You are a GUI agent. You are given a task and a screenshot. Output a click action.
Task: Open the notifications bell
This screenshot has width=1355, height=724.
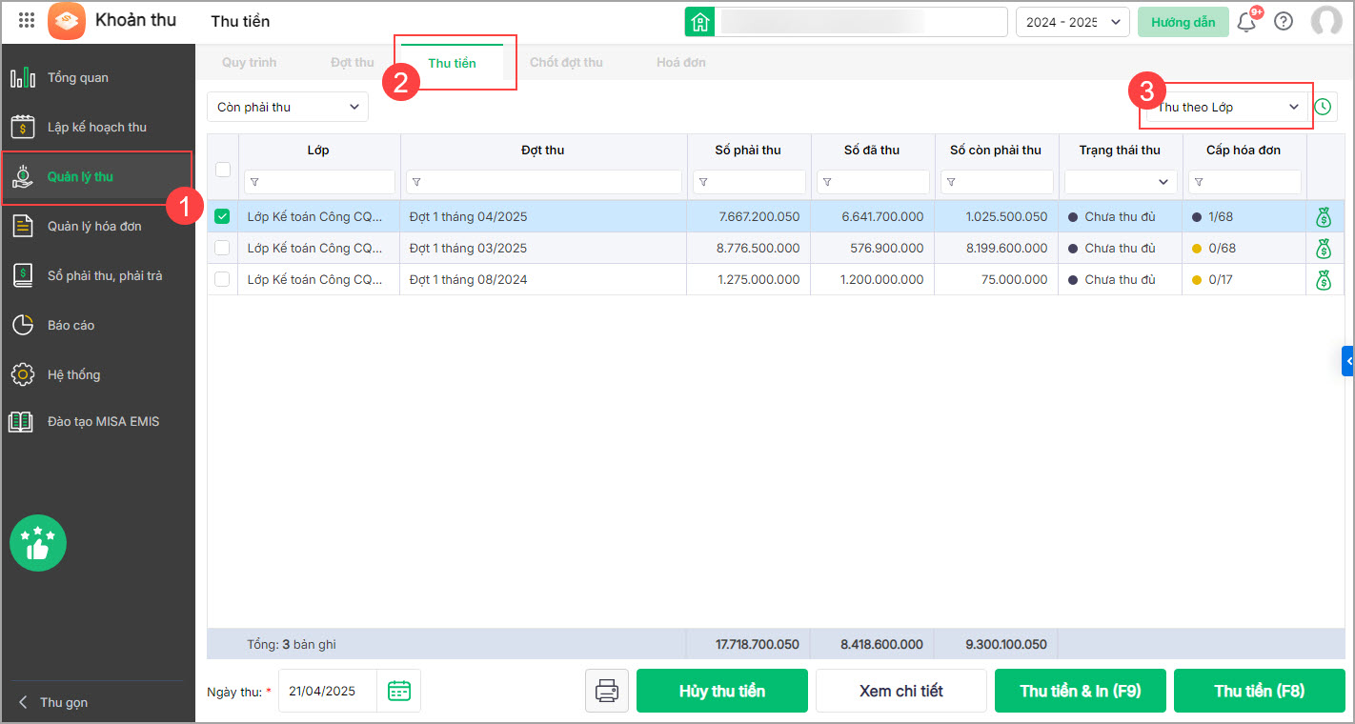[1246, 22]
